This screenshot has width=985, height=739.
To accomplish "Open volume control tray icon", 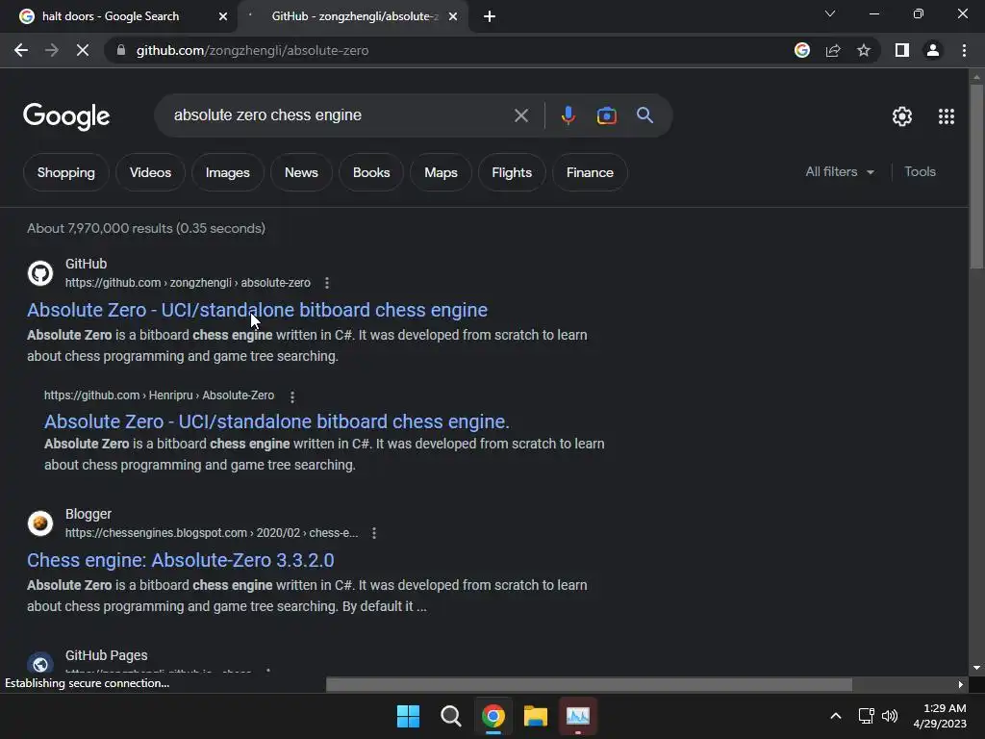I will (890, 716).
